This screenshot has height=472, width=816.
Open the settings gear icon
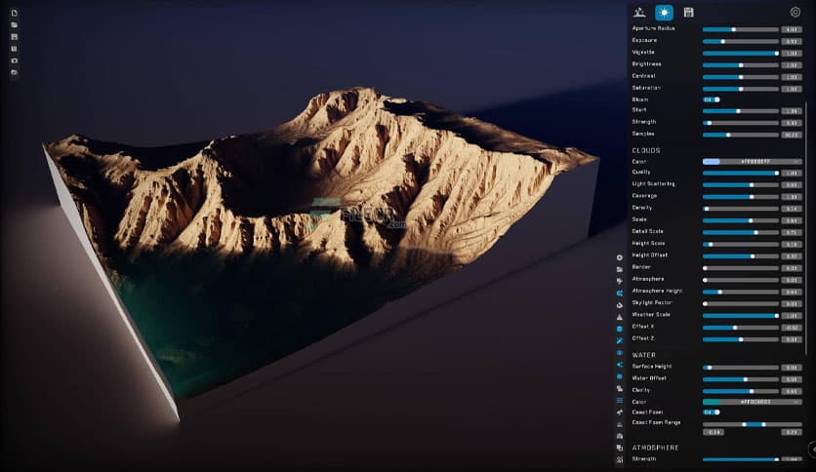tap(795, 12)
